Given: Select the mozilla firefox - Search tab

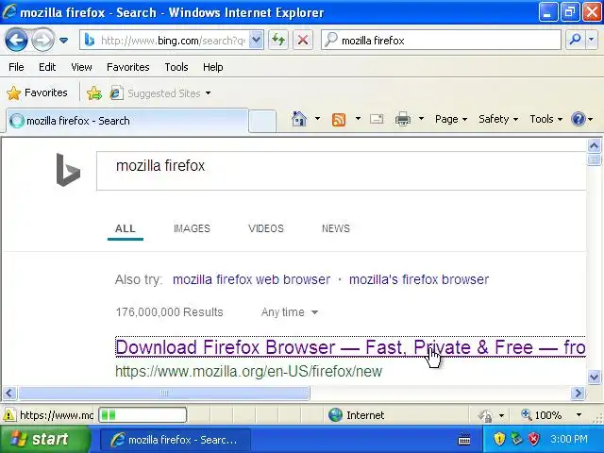Looking at the screenshot, I should pos(126,121).
